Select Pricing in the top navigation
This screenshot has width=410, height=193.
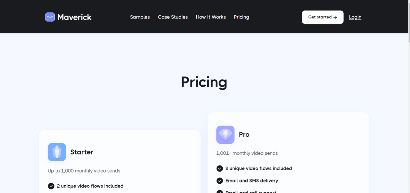tap(241, 17)
